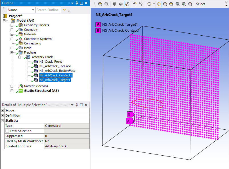This screenshot has width=229, height=169.
Task: Select NS_ArbCrack_TopFace named selection
Action: tap(55, 66)
